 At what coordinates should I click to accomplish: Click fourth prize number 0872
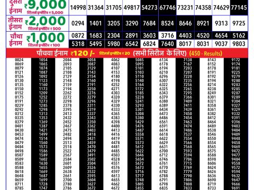[78, 35]
